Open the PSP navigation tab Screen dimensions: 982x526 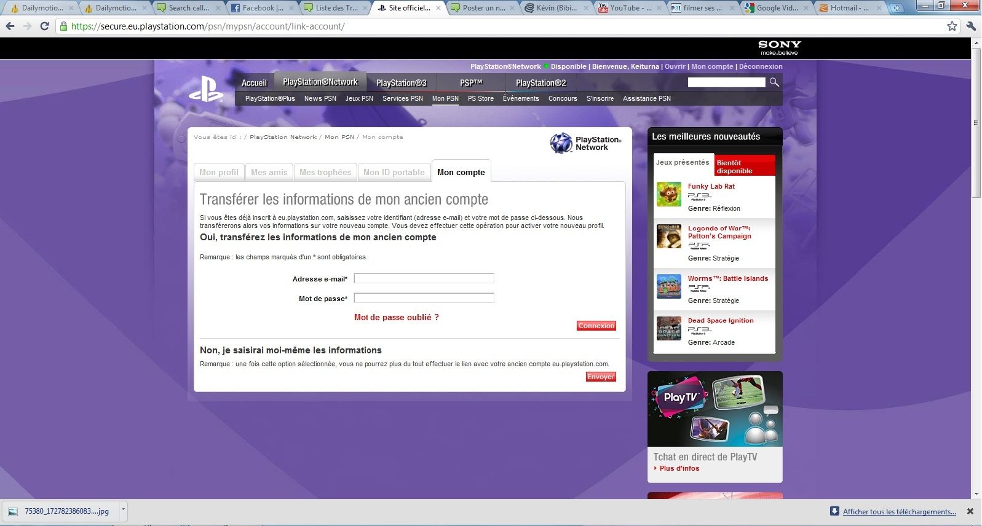(x=471, y=83)
